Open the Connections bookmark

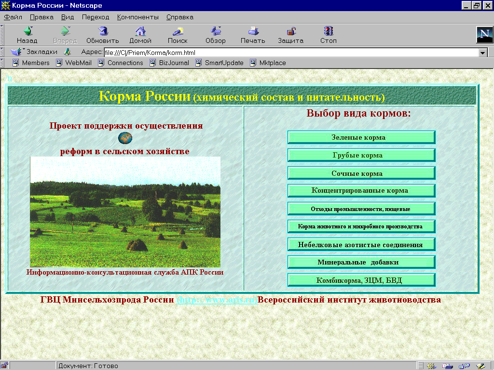pos(120,63)
